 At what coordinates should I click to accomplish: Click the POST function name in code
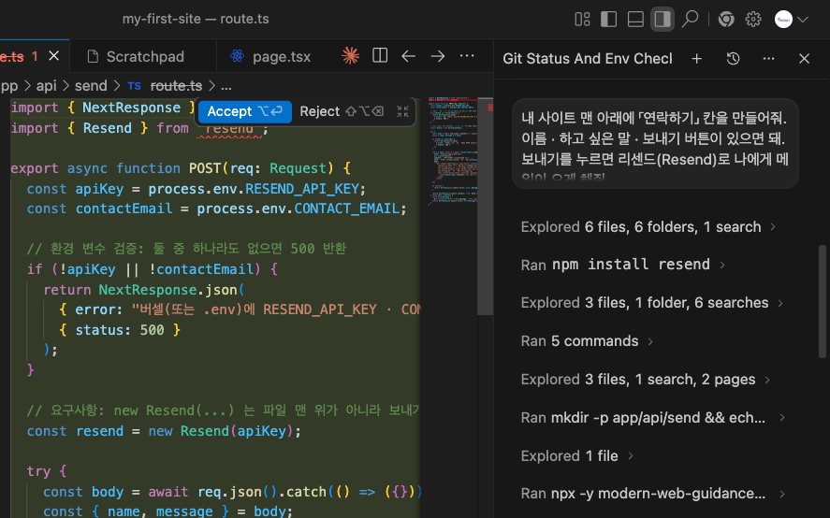[205, 168]
